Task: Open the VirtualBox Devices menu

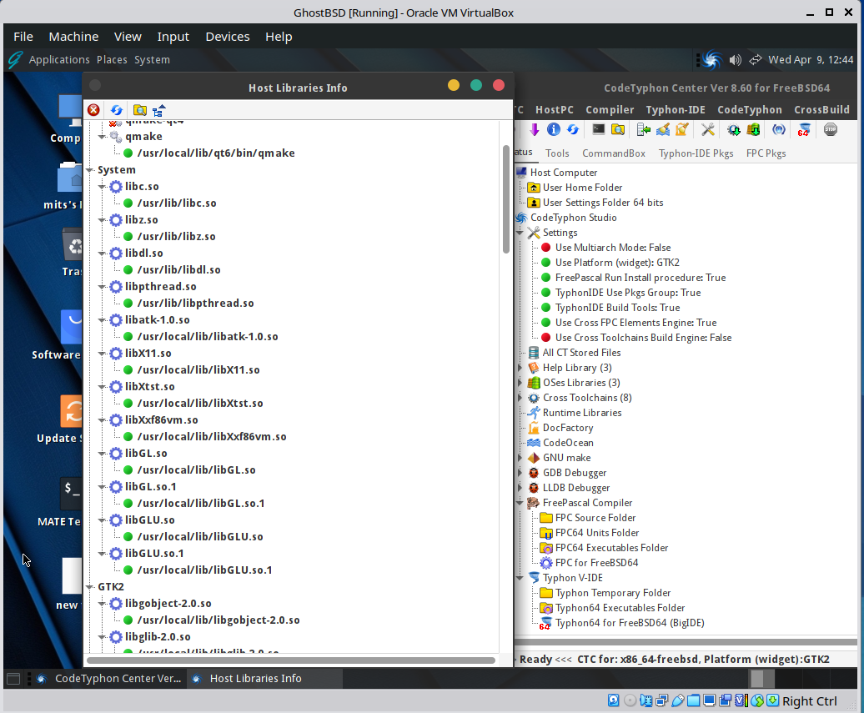Action: pos(228,37)
